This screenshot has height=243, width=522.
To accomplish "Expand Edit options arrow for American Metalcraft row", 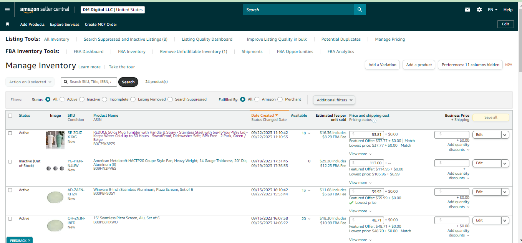I will click(x=505, y=163).
